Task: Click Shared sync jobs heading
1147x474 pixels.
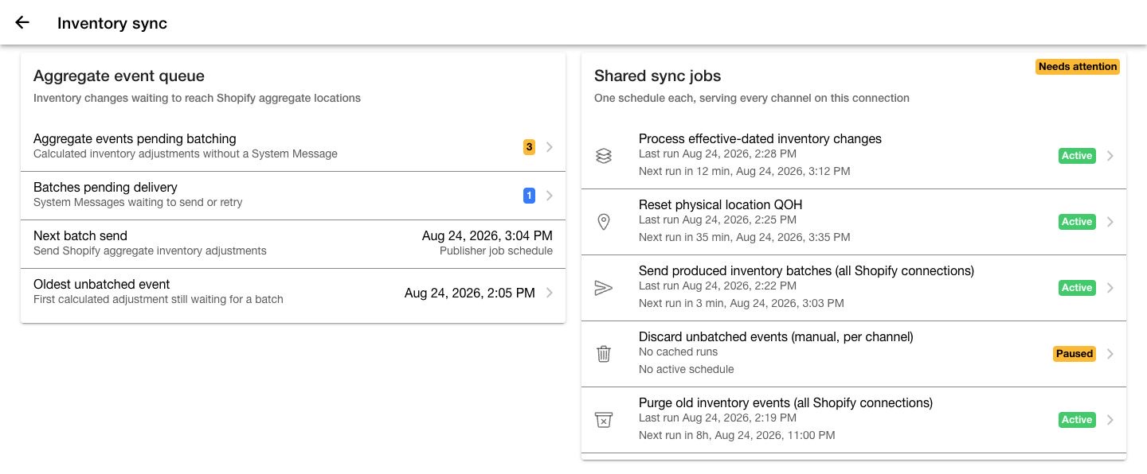Action: 657,76
